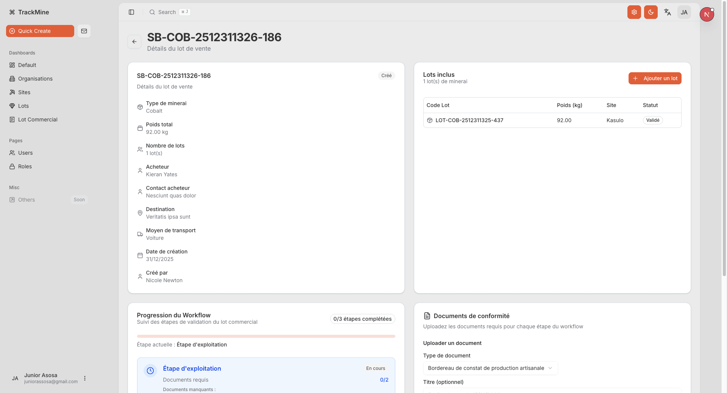Open the language translation icon
Viewport: 727px width, 393px height.
667,12
